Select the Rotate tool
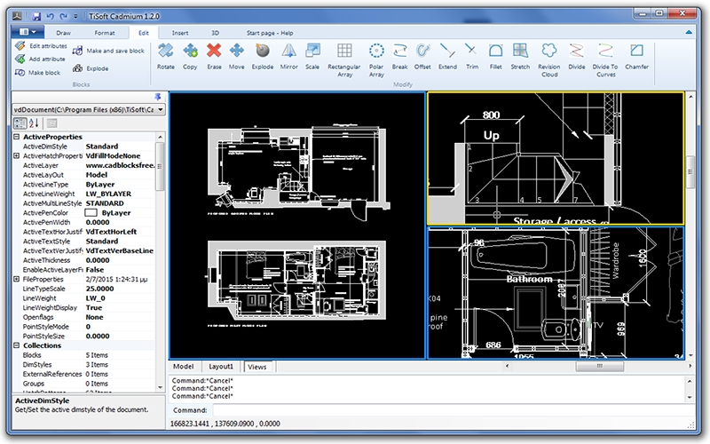This screenshot has height=444, width=710. 166,56
